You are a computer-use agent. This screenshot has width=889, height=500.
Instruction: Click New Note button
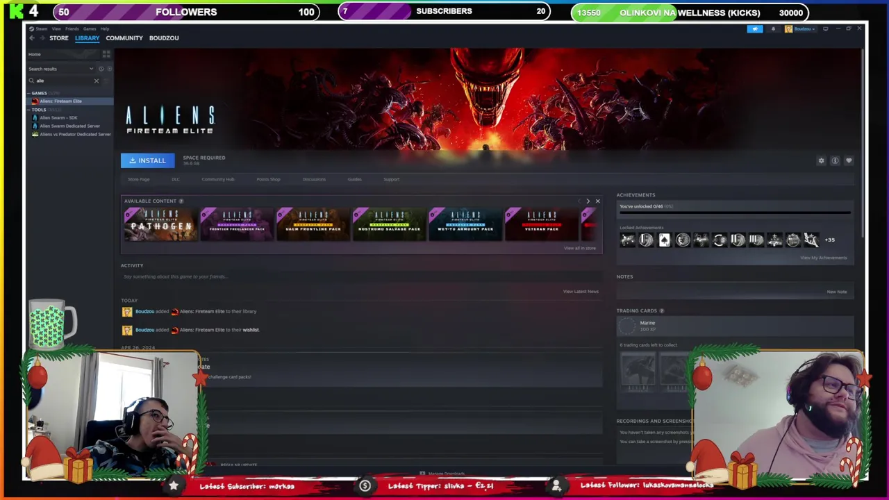click(836, 292)
